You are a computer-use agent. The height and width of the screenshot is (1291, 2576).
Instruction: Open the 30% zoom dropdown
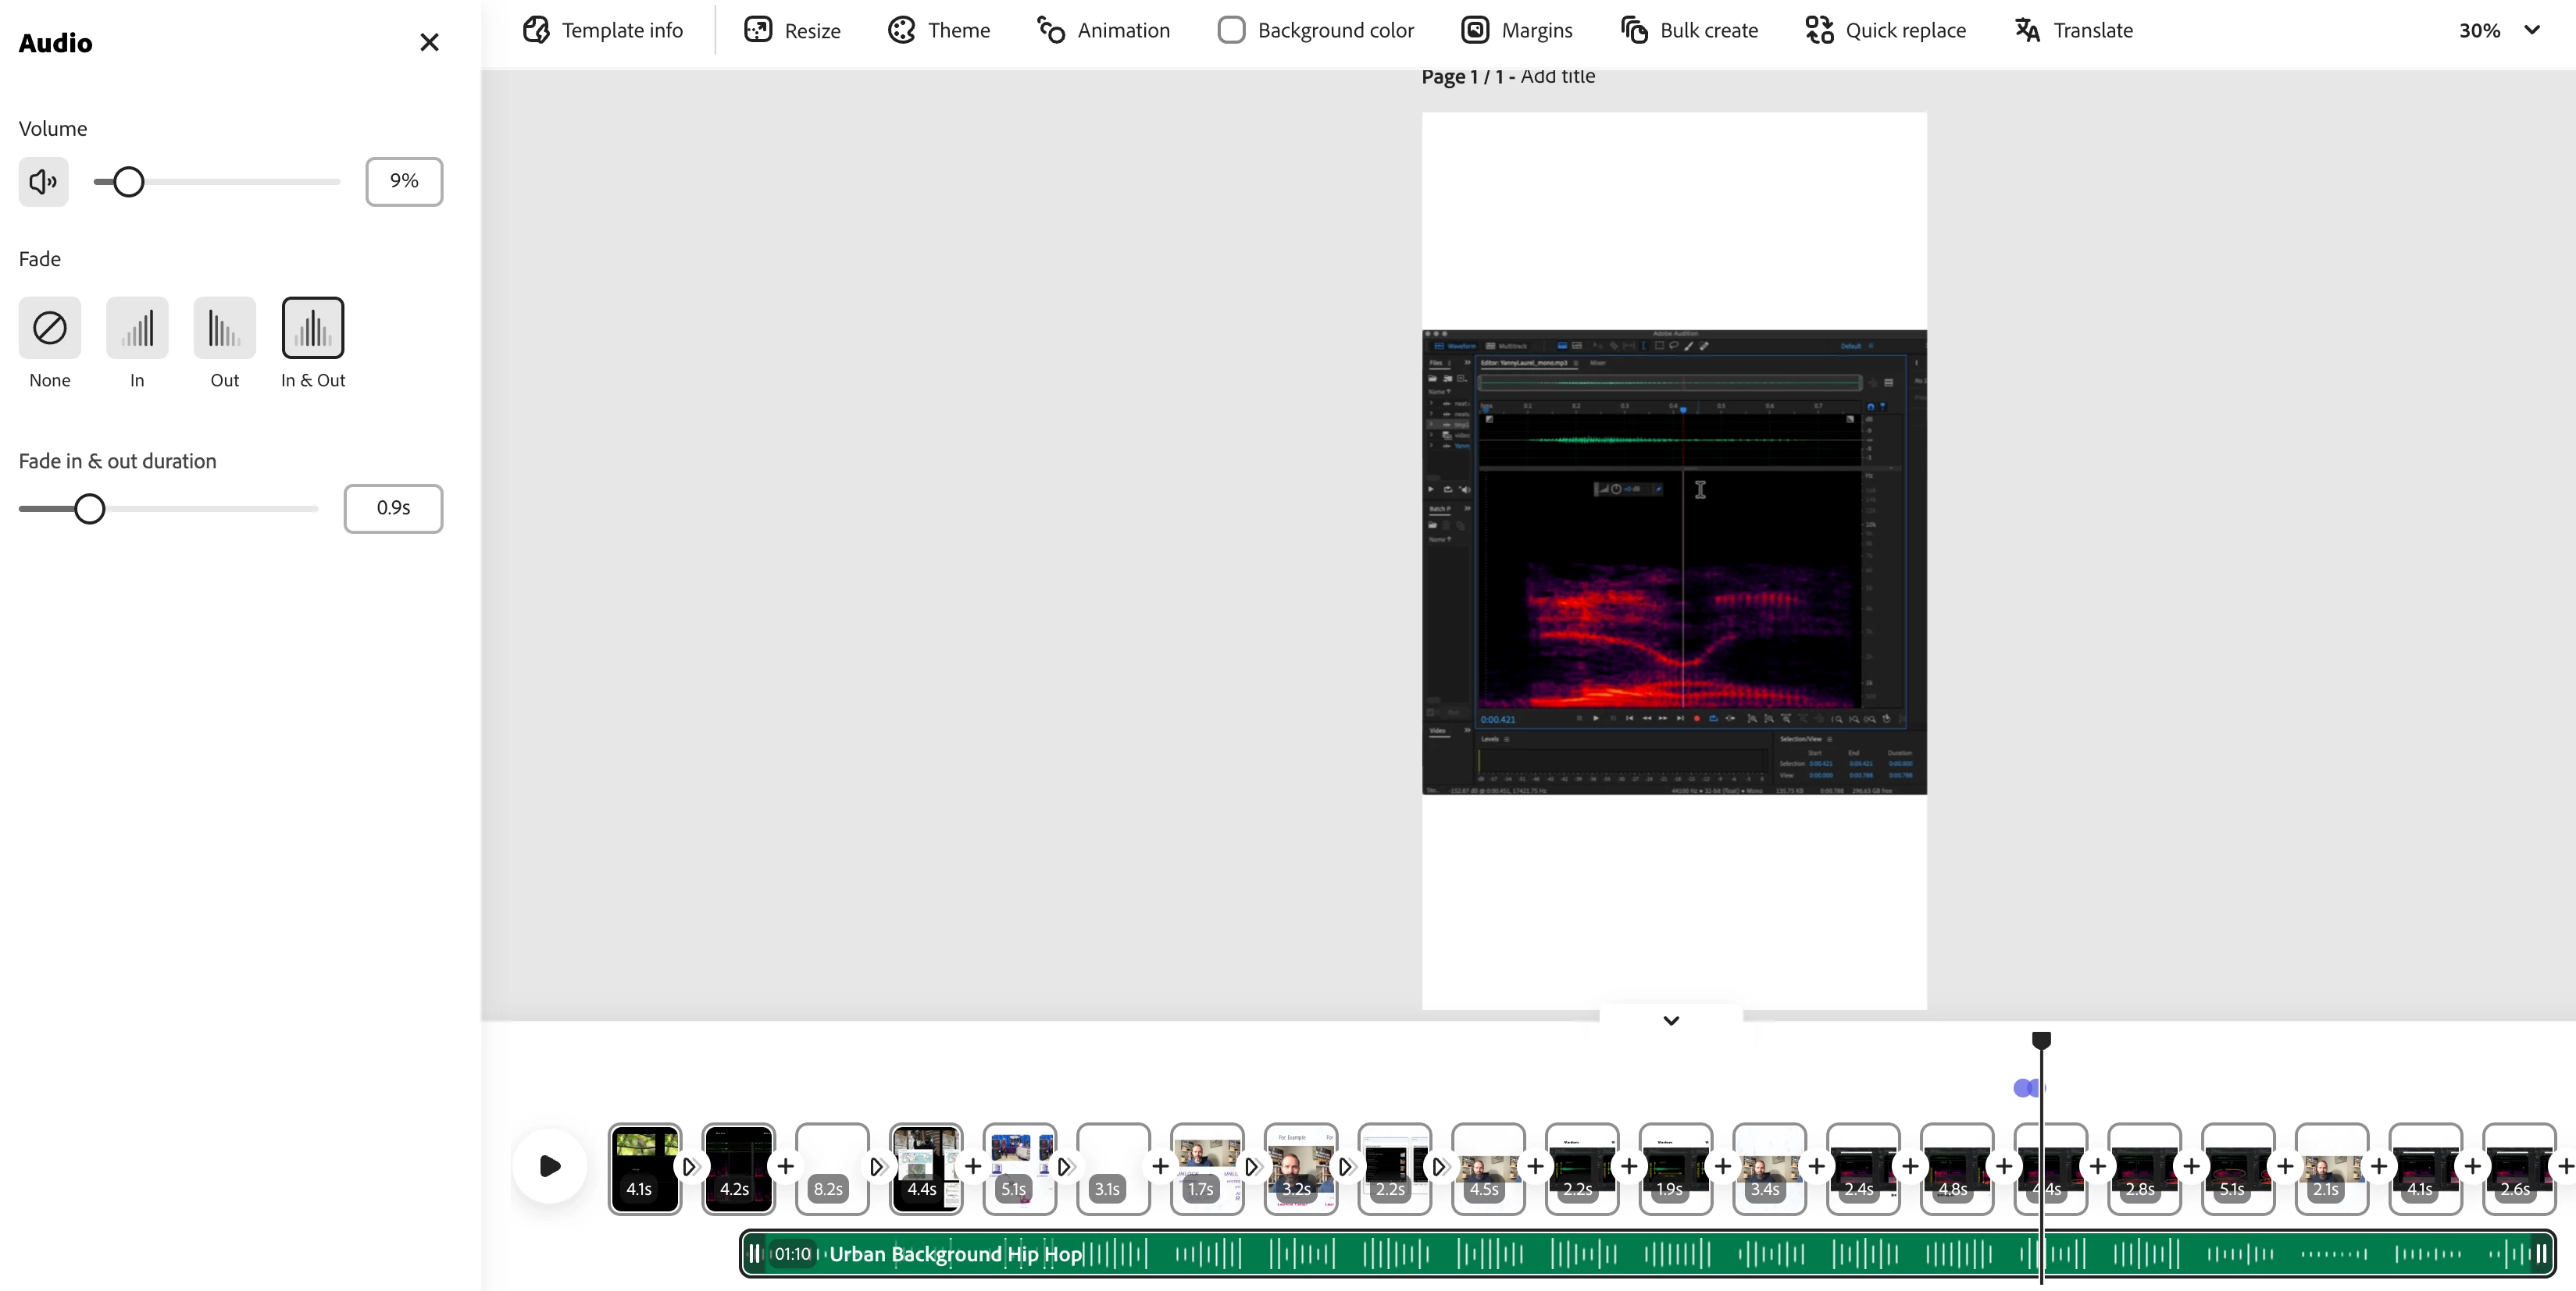pyautogui.click(x=2498, y=30)
